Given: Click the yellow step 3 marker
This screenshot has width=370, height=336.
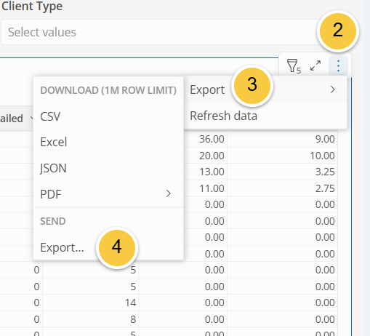Looking at the screenshot, I should tap(252, 86).
